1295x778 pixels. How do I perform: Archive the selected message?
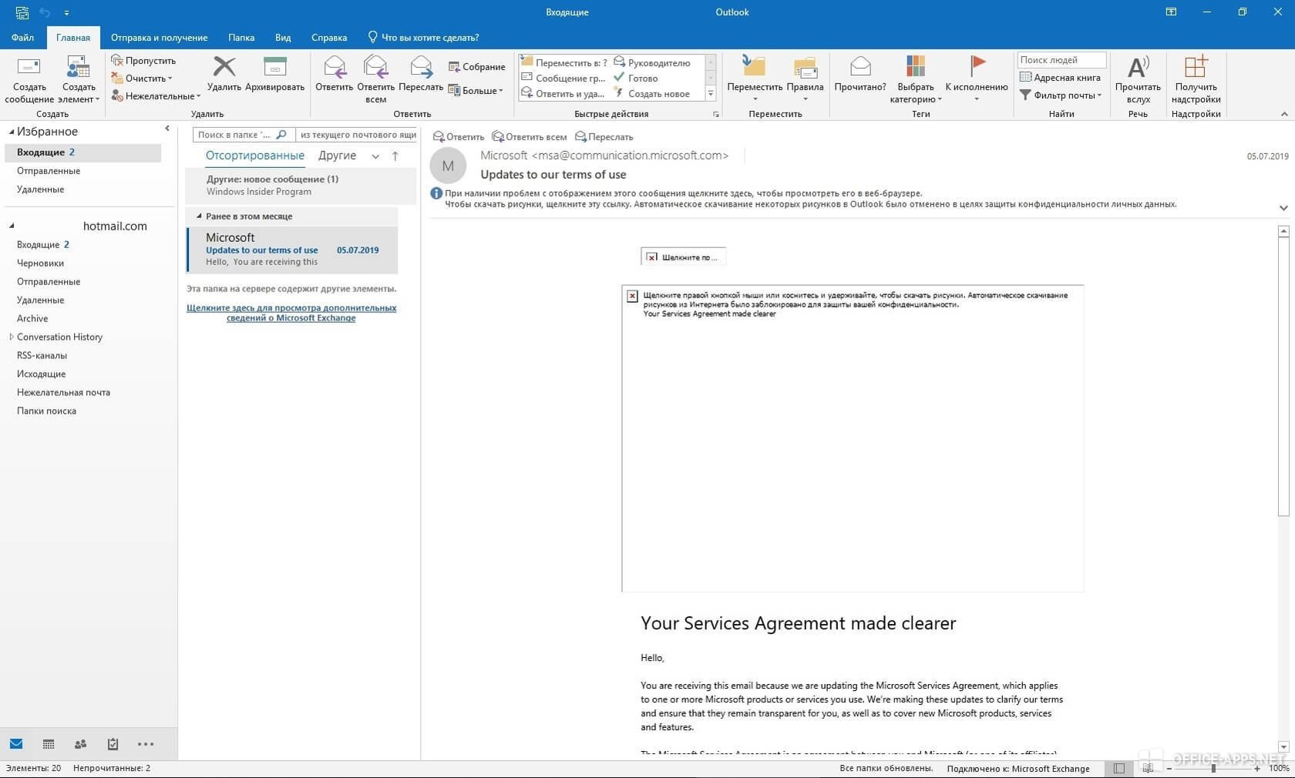(x=274, y=74)
